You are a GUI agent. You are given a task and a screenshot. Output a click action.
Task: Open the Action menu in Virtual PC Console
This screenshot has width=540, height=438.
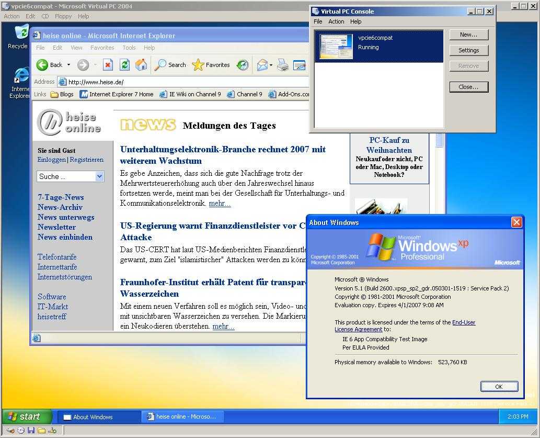(336, 21)
